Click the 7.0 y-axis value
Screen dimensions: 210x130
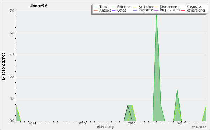pyautogui.click(x=12, y=11)
